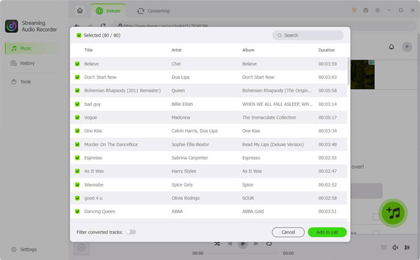420x260 pixels.
Task: Uncheck the bad guy track checkbox
Action: tap(78, 104)
